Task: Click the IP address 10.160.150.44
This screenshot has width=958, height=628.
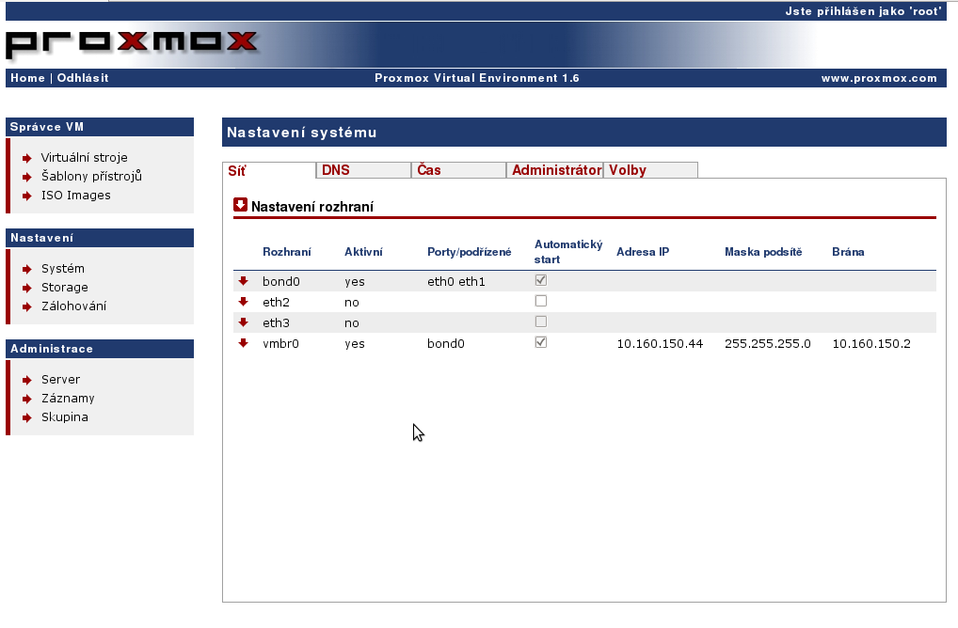Action: (660, 343)
